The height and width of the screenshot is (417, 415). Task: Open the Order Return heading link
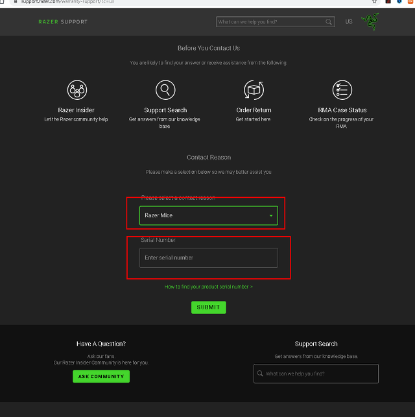coord(254,110)
